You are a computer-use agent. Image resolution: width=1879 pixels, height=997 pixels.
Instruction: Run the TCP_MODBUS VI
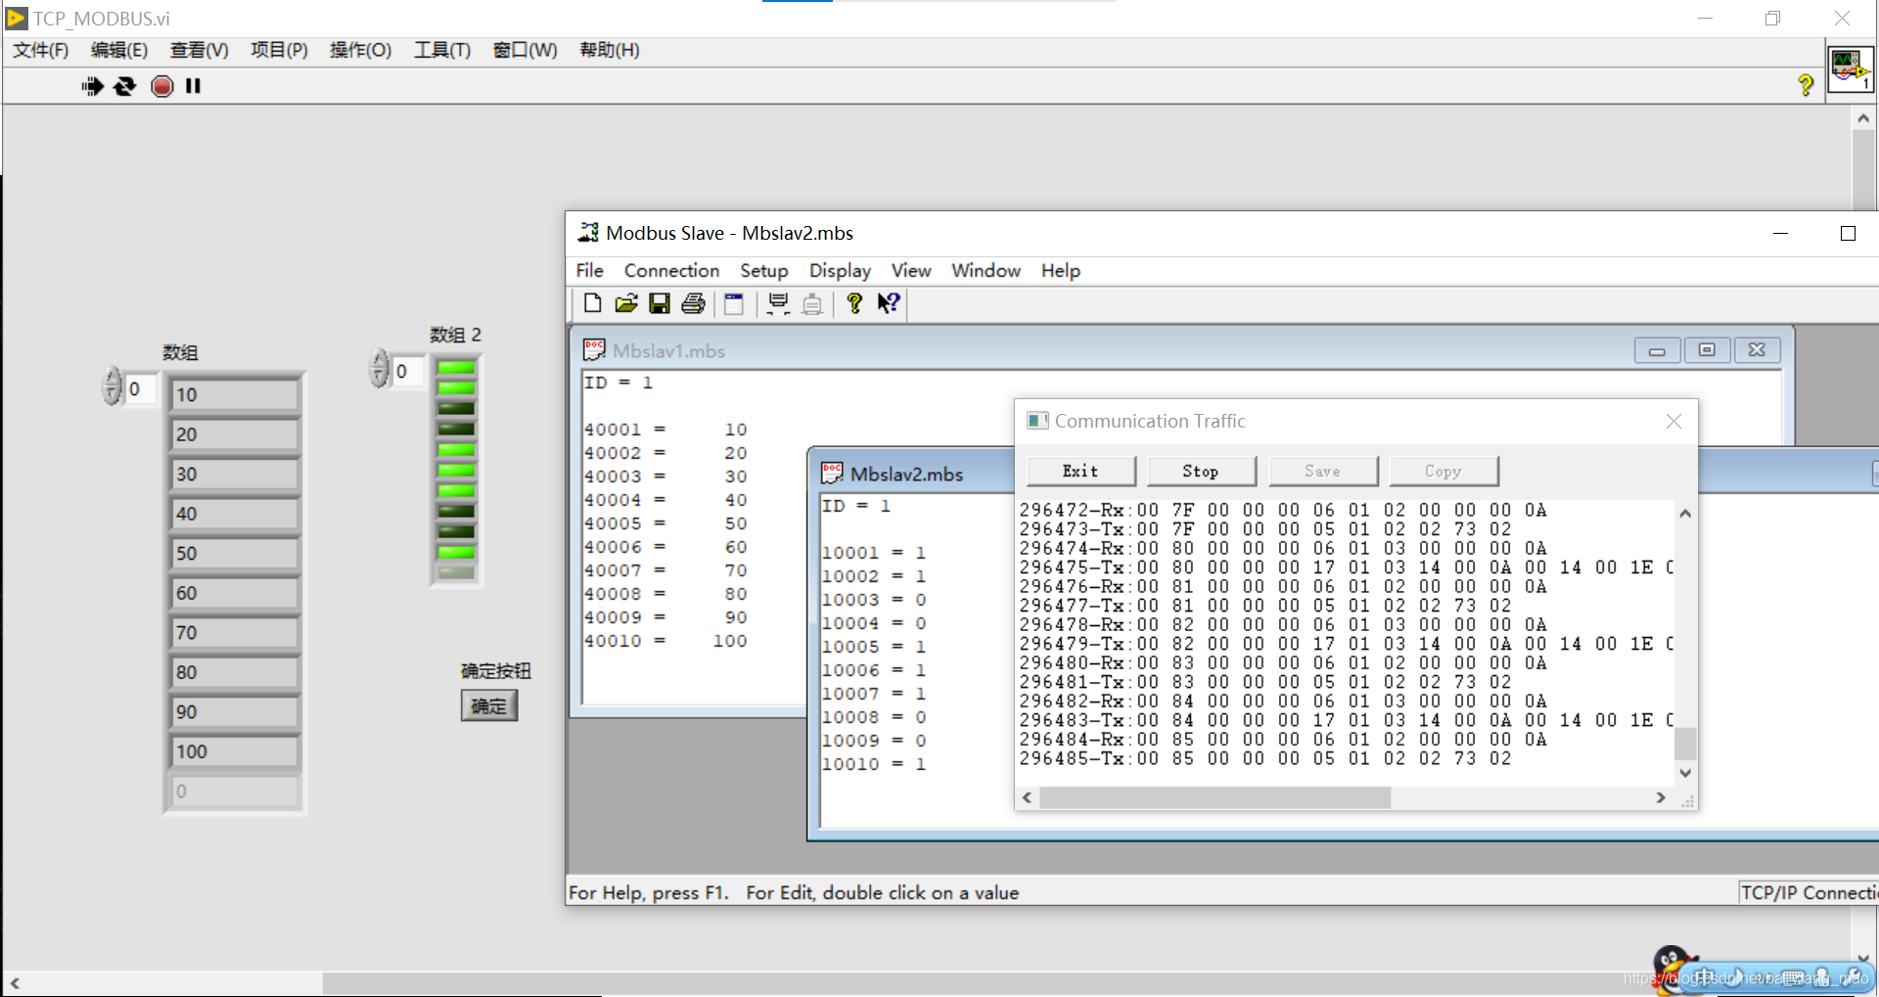92,86
